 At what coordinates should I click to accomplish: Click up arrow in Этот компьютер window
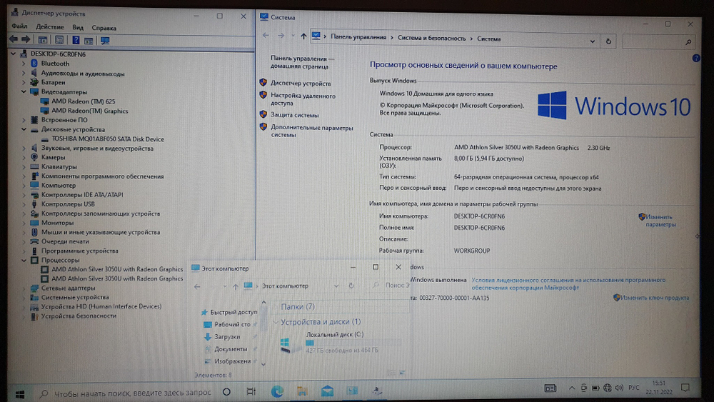[236, 286]
